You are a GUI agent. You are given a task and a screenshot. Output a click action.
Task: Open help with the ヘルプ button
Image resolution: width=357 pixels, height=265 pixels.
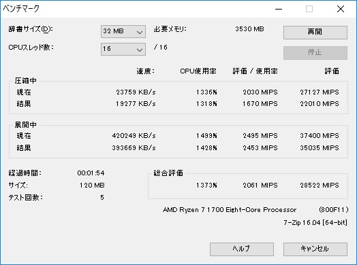pyautogui.click(x=242, y=249)
